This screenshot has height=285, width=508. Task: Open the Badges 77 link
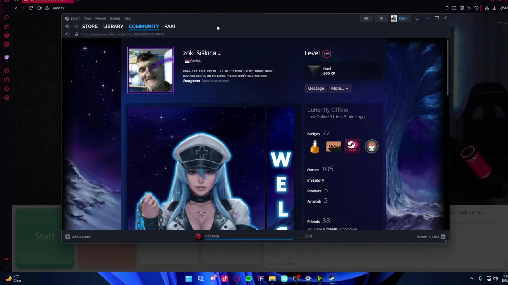pos(318,133)
